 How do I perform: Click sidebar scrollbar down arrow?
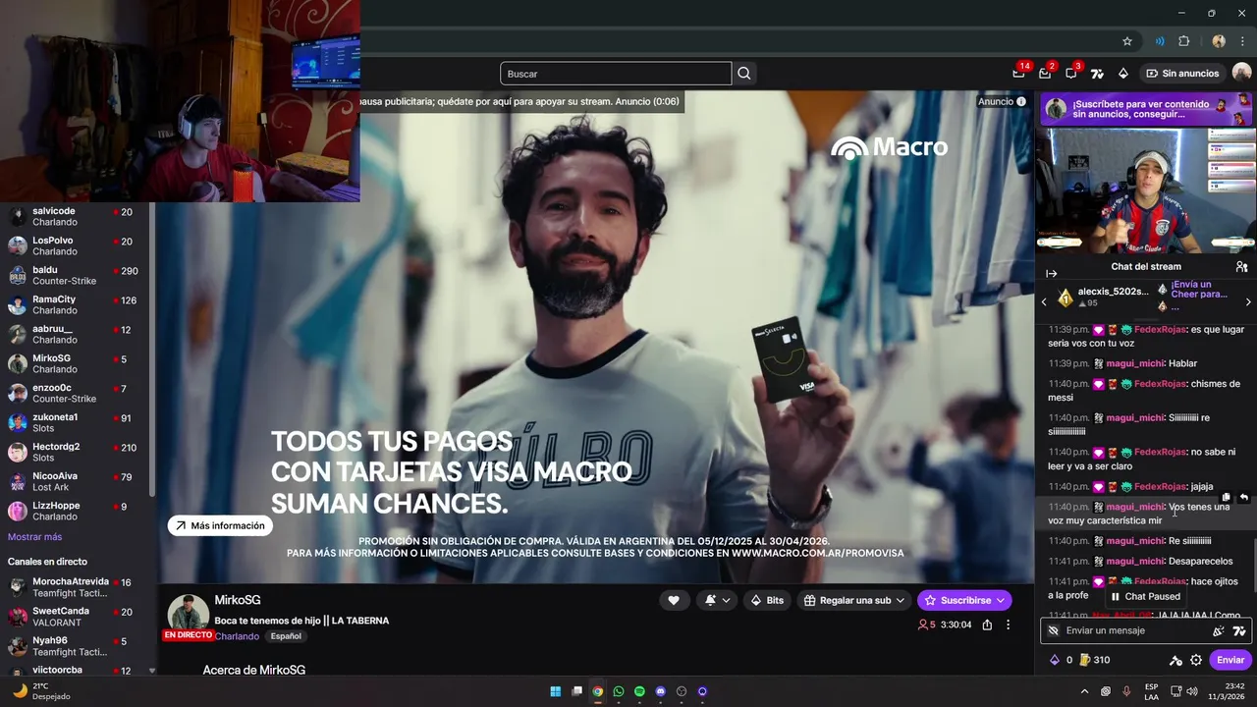pos(151,671)
